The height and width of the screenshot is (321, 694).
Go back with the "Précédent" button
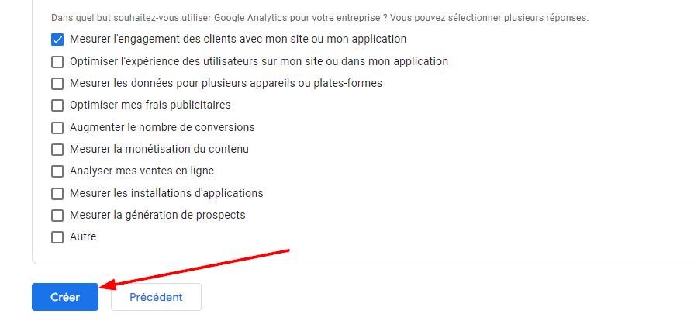click(x=156, y=297)
